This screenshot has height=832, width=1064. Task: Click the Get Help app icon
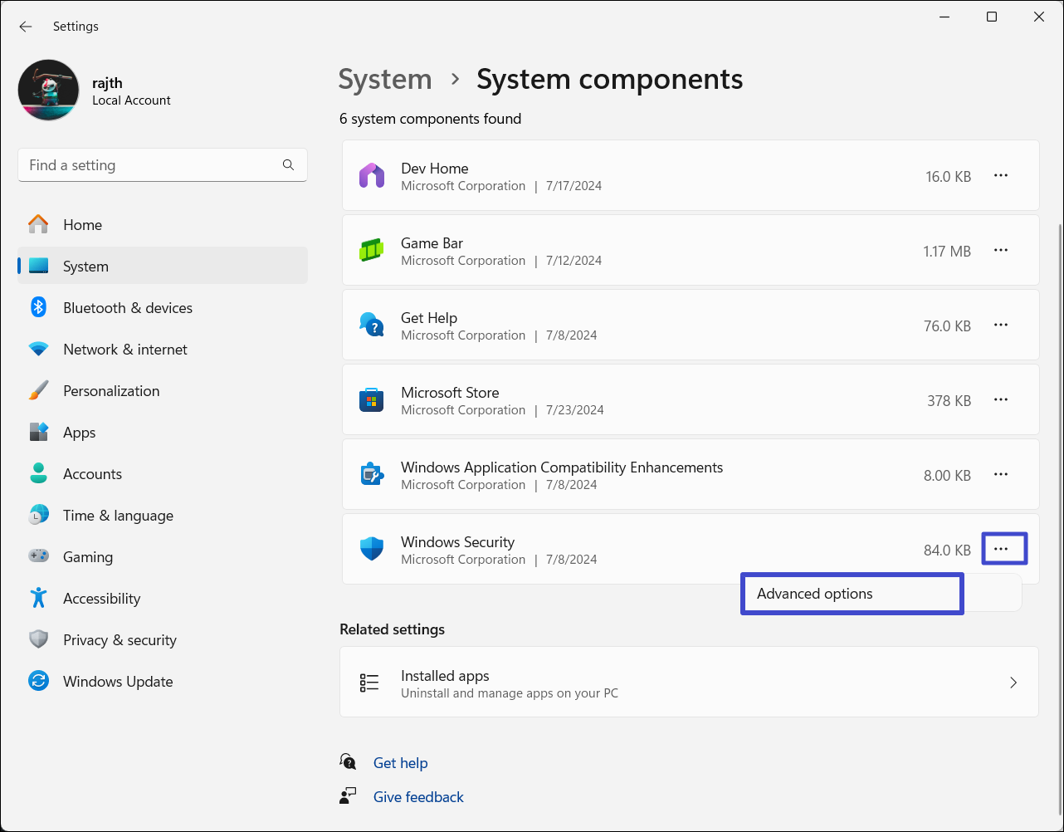click(x=371, y=325)
